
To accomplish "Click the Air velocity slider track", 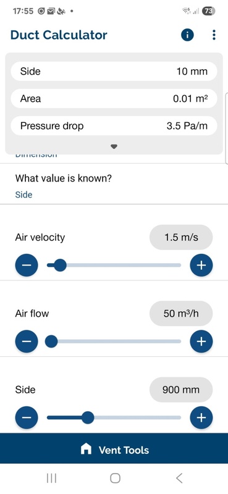I will pos(114,266).
